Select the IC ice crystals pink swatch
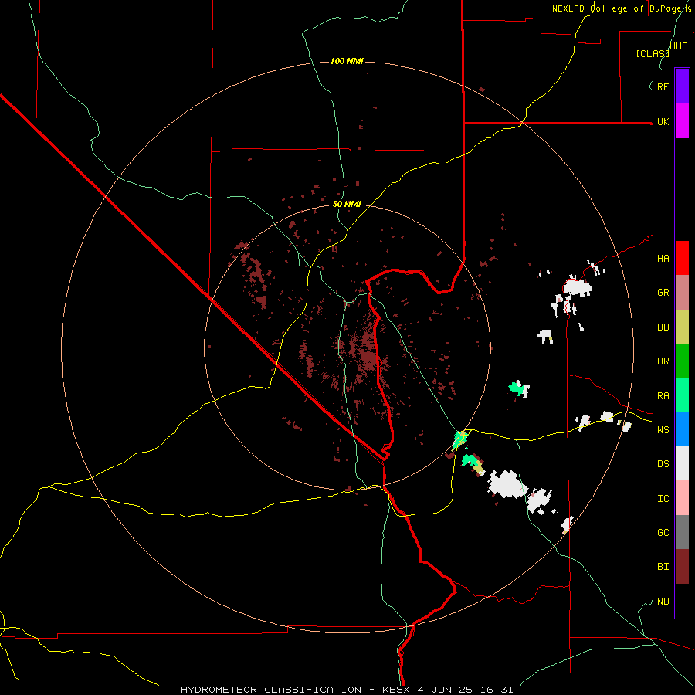 tap(682, 498)
